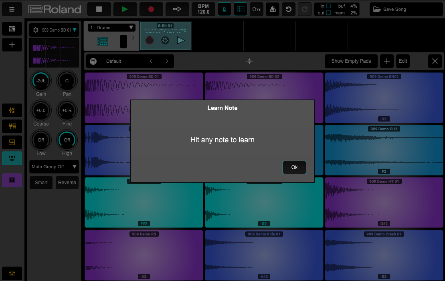Start playback with the green play button

click(125, 9)
